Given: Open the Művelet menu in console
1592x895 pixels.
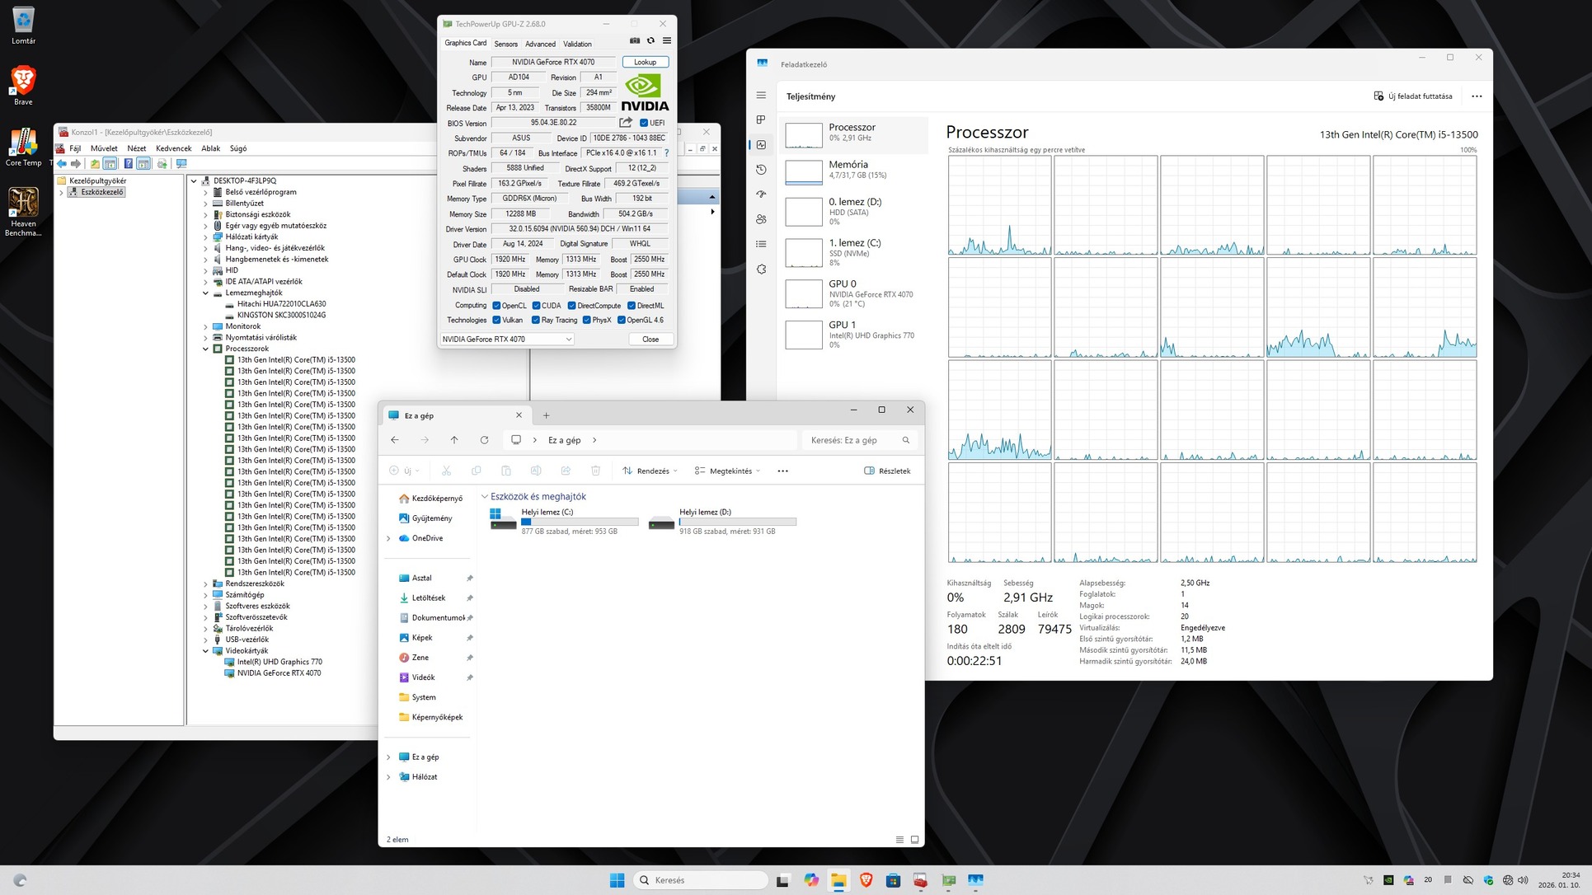Looking at the screenshot, I should point(104,148).
